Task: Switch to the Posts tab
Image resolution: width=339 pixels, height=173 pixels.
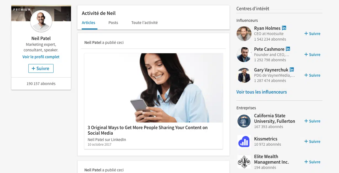Action: (x=113, y=23)
